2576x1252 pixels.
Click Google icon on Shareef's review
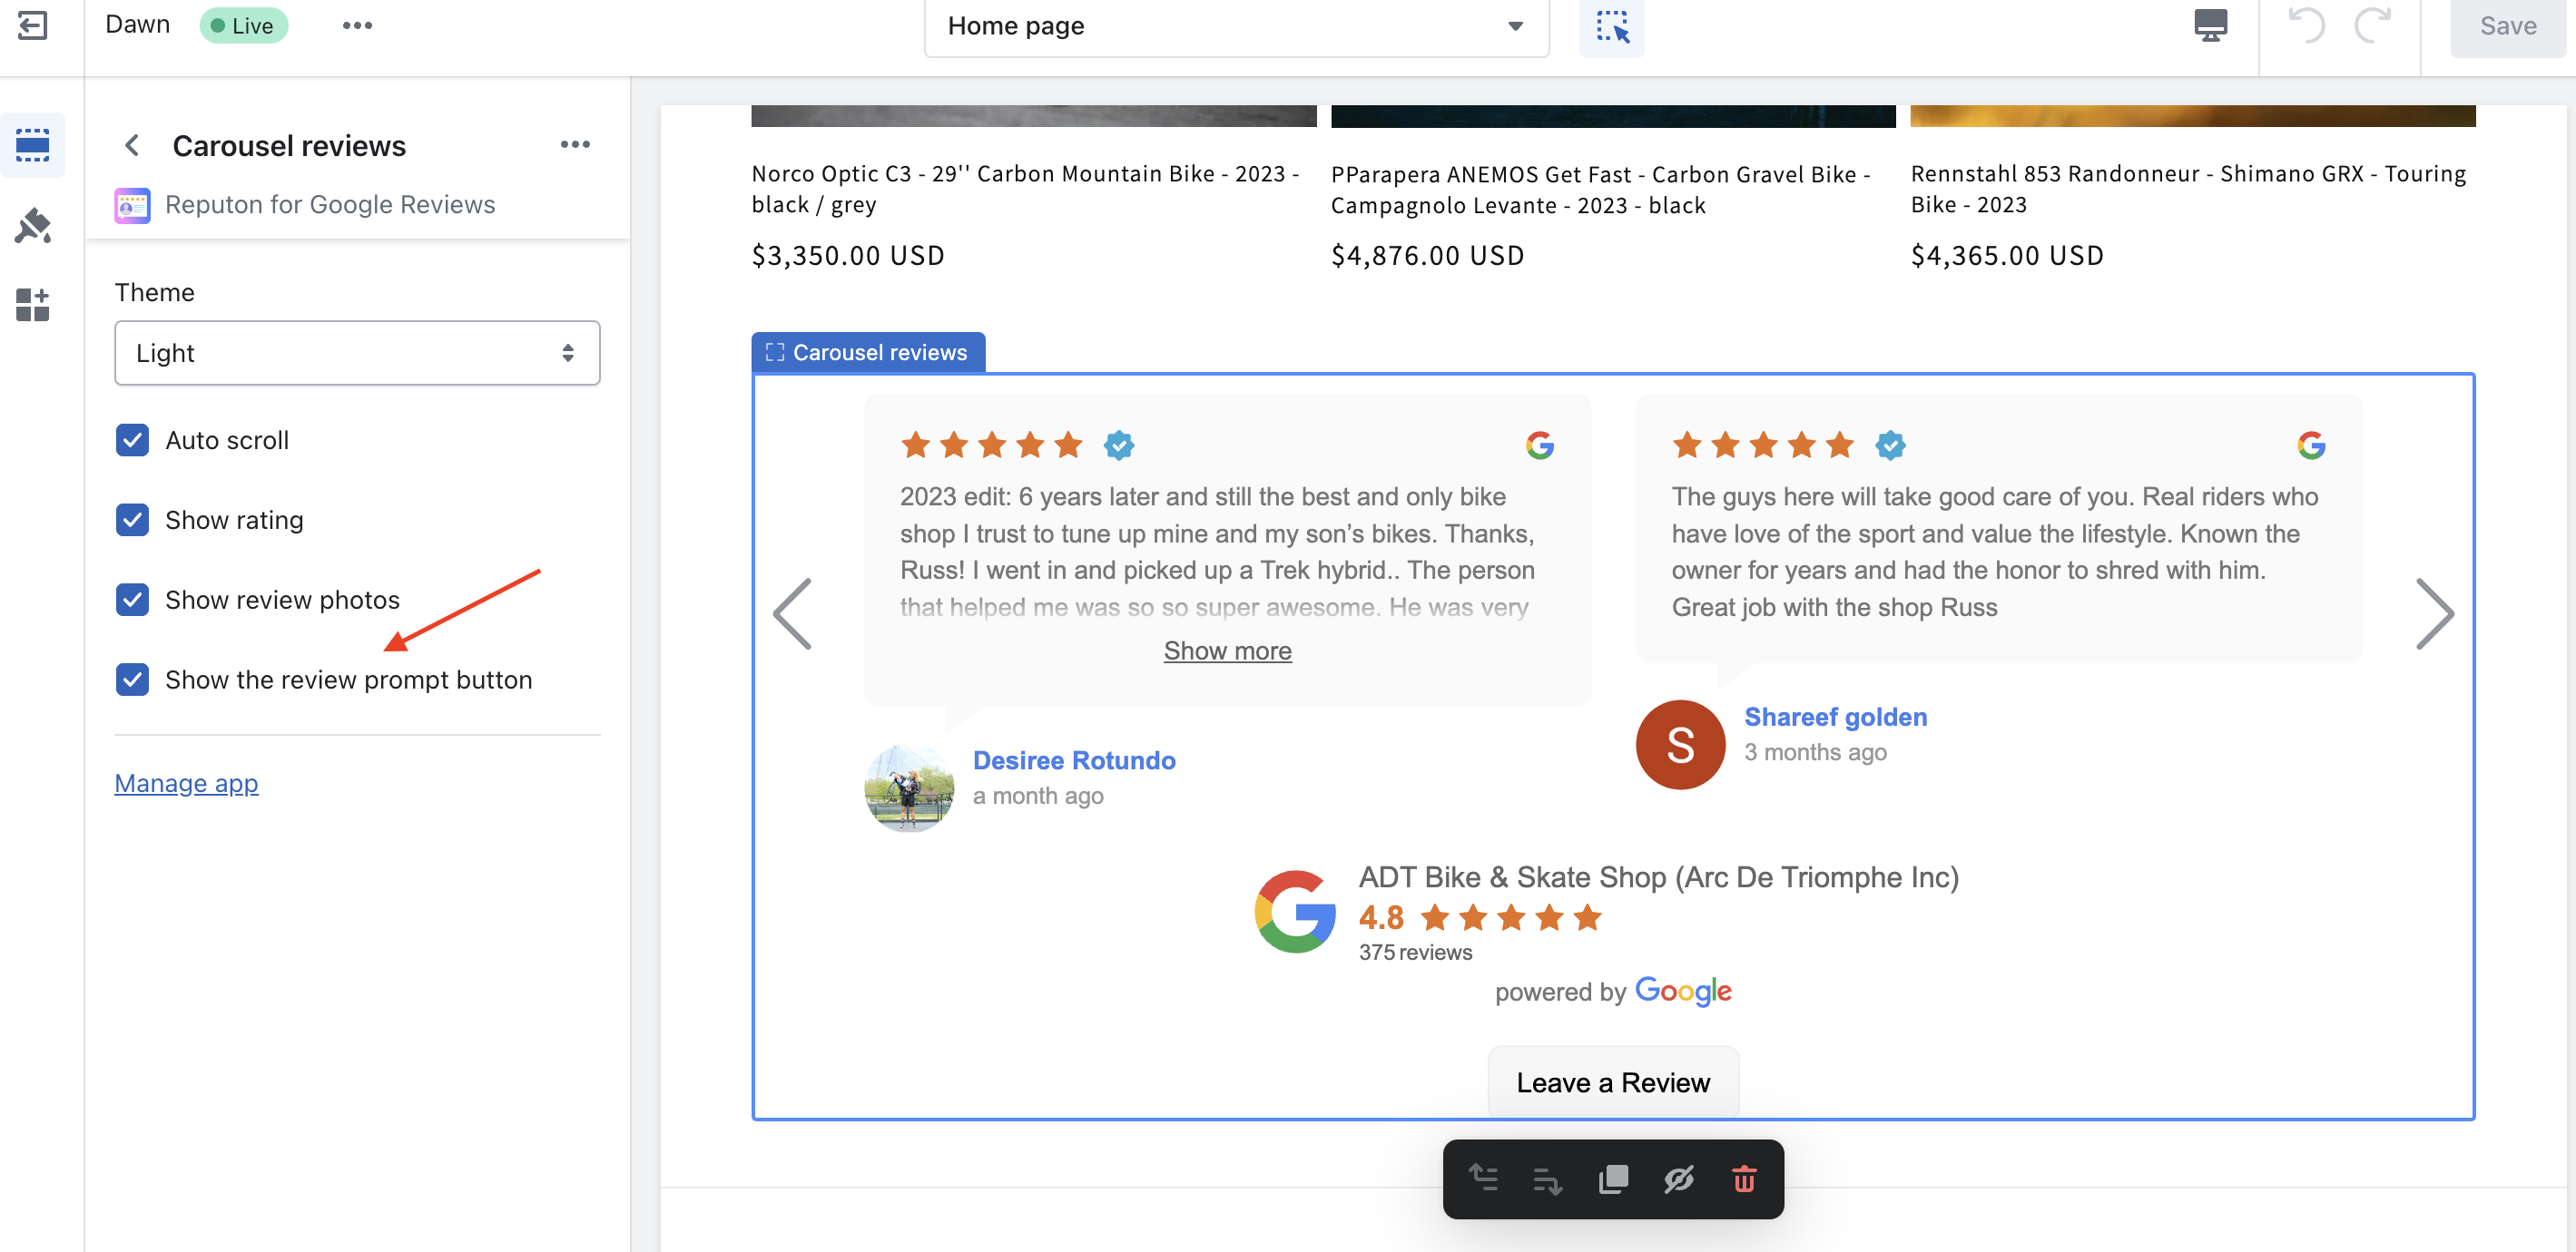(x=2311, y=445)
